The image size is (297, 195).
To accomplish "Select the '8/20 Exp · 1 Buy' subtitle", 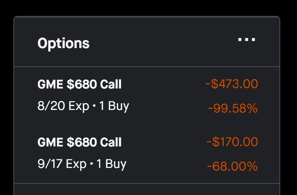I will (x=84, y=107).
